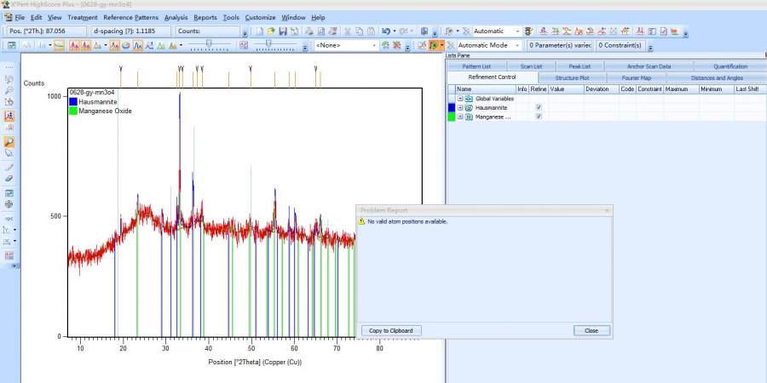Open the Reference Patterns menu
Image resolution: width=767 pixels, height=383 pixels.
[x=130, y=17]
